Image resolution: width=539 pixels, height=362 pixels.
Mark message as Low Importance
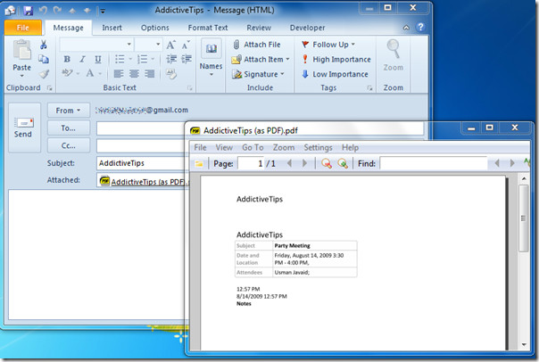click(335, 74)
